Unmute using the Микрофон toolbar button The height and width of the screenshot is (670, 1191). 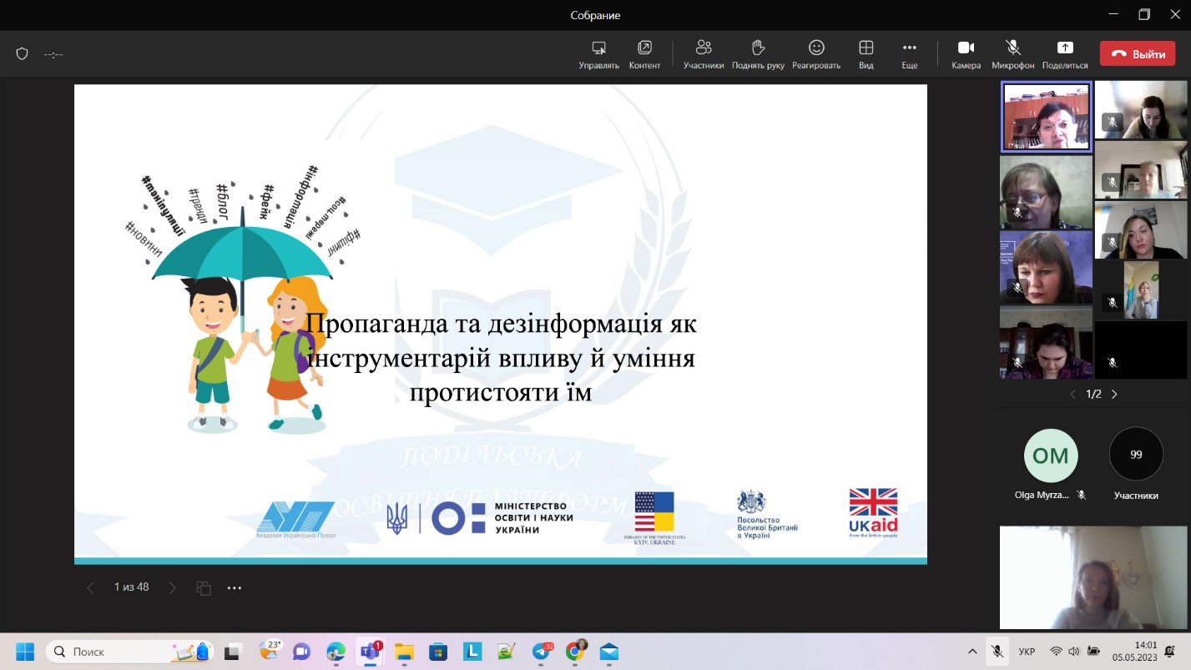(x=1013, y=54)
